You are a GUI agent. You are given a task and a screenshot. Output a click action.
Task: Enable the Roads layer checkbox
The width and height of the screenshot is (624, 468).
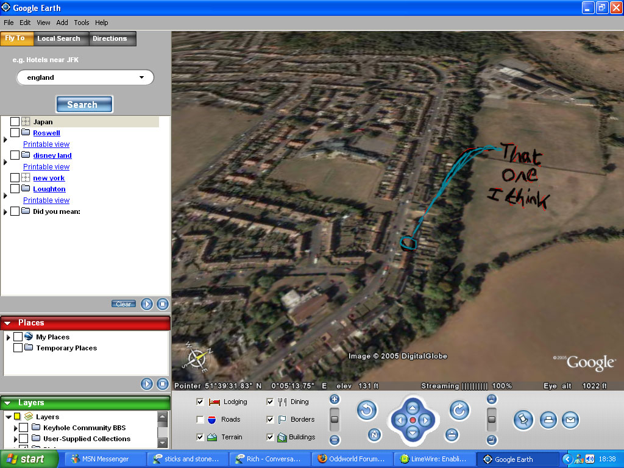click(200, 419)
